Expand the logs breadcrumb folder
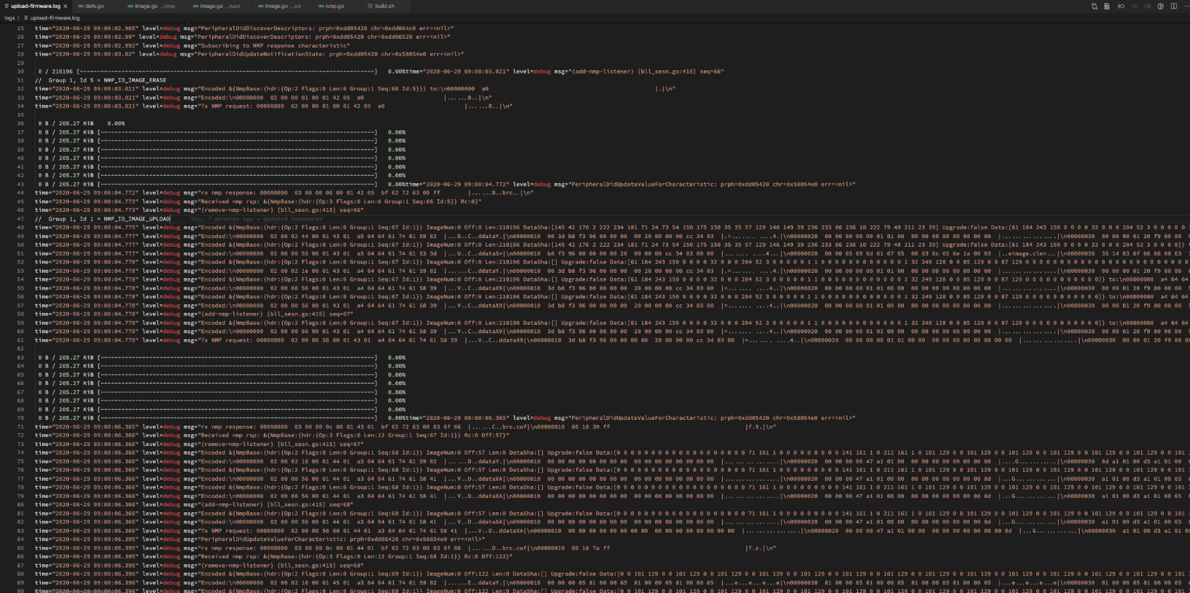This screenshot has width=1190, height=593. point(9,18)
